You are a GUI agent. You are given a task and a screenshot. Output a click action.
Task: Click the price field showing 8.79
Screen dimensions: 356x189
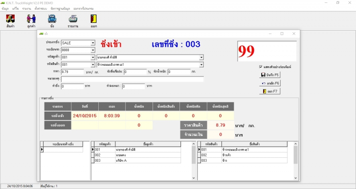[x=72, y=72]
